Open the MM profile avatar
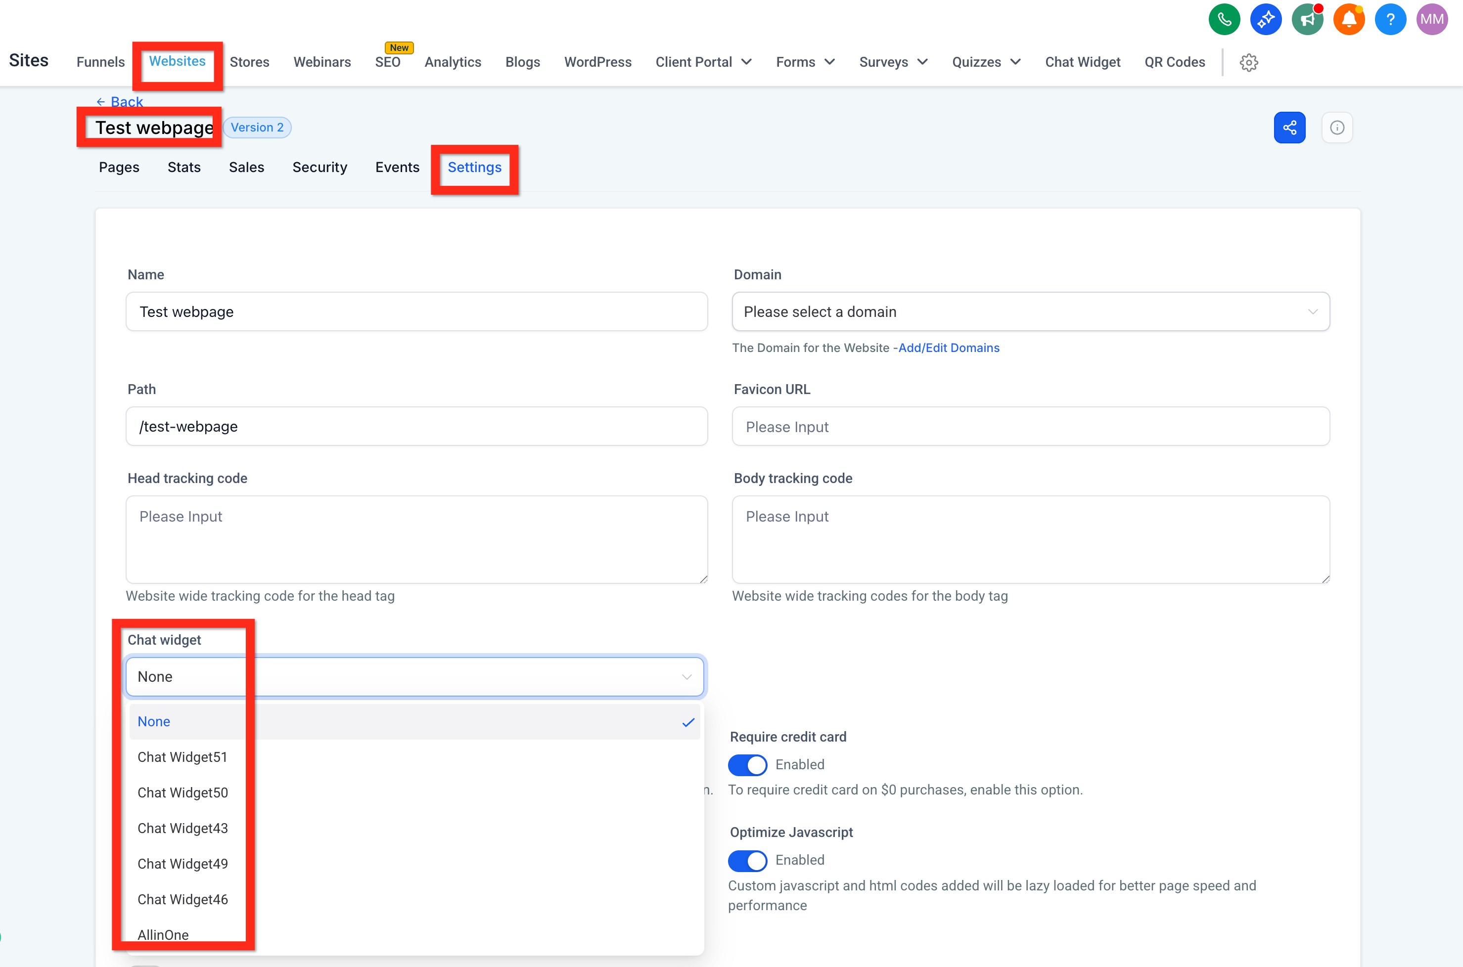 pyautogui.click(x=1432, y=18)
